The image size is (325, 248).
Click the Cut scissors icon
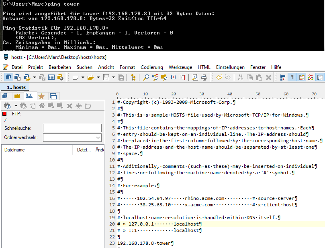tap(240, 77)
